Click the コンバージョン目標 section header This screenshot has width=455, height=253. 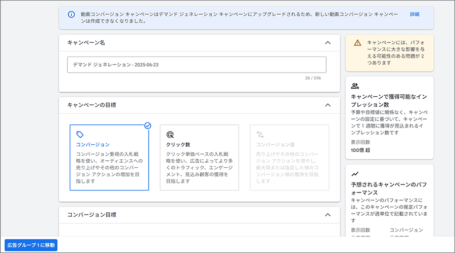click(199, 215)
